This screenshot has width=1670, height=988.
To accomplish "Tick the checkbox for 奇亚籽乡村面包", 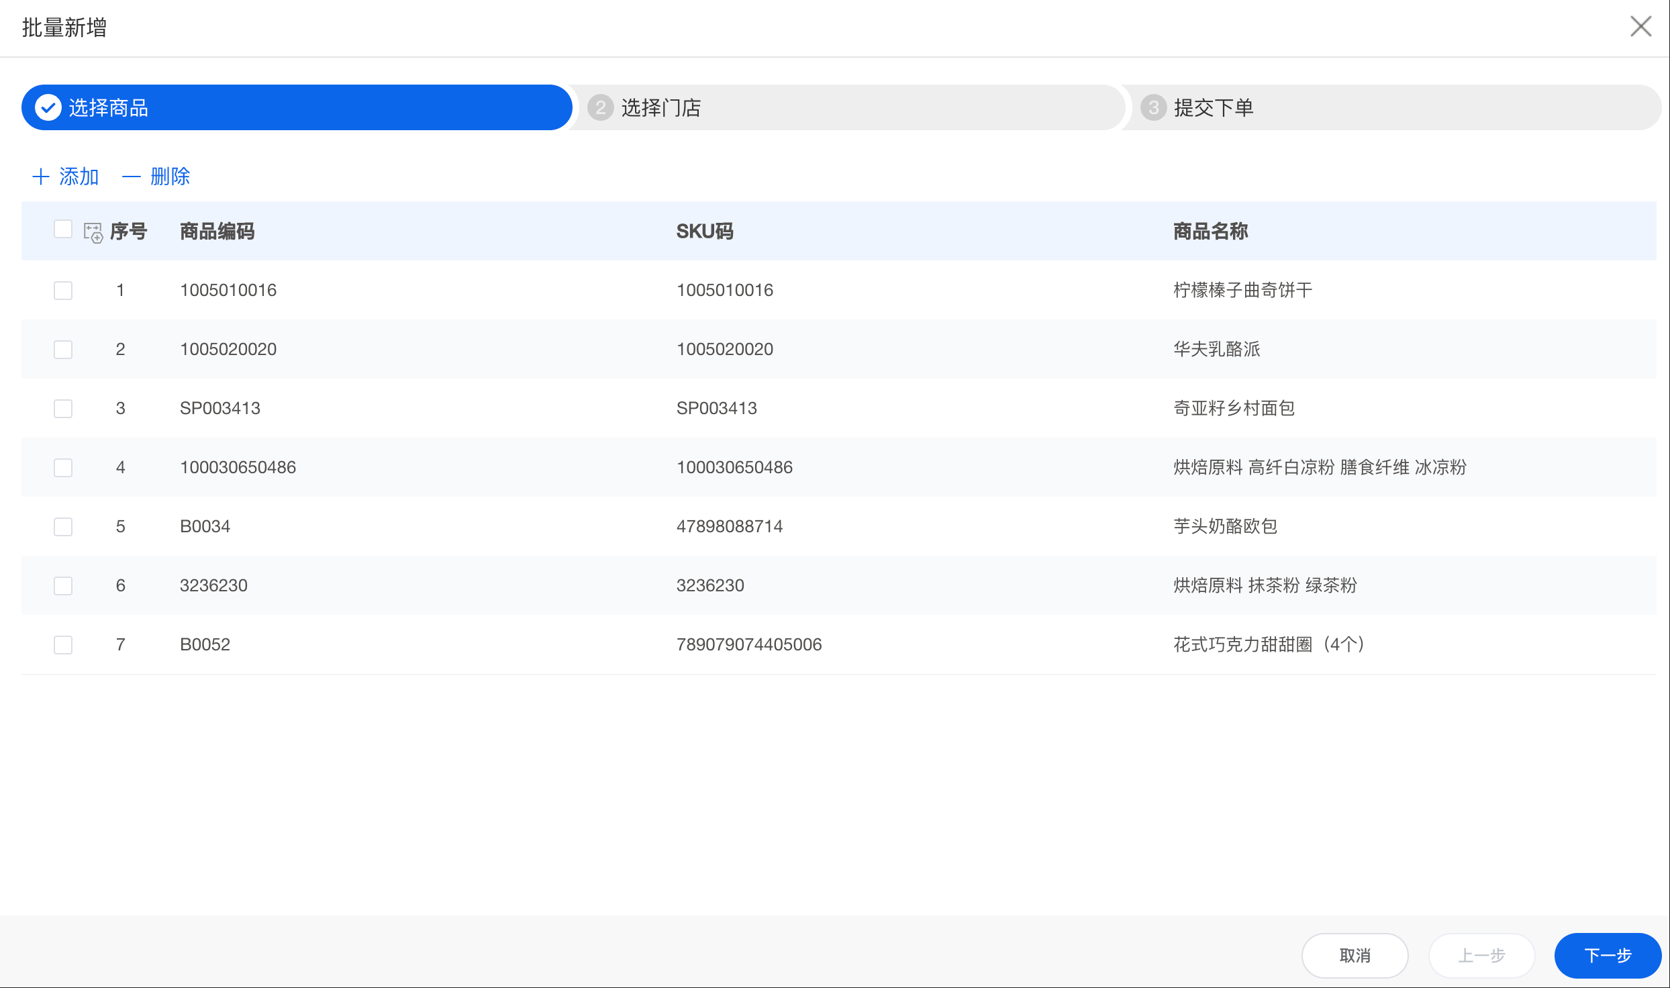I will (x=63, y=409).
